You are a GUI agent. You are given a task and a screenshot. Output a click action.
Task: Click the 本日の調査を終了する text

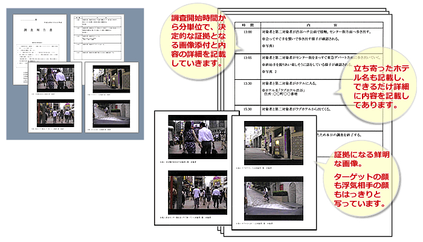339,135
